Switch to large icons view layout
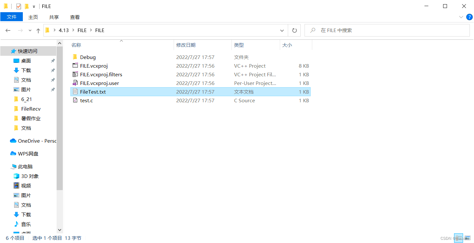This screenshot has height=243, width=474. [x=467, y=238]
